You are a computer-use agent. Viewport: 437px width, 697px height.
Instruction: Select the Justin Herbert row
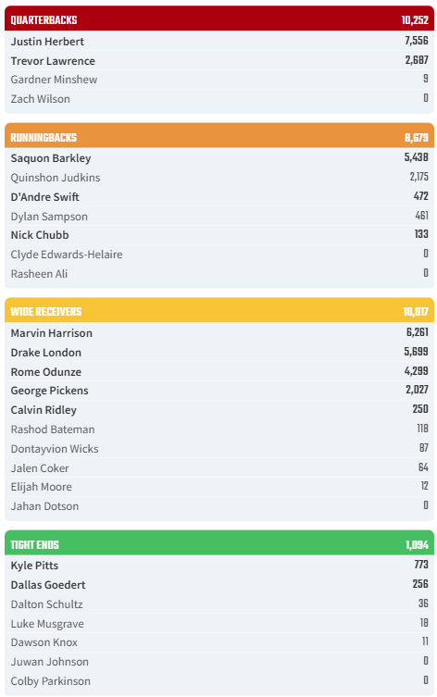pos(219,41)
